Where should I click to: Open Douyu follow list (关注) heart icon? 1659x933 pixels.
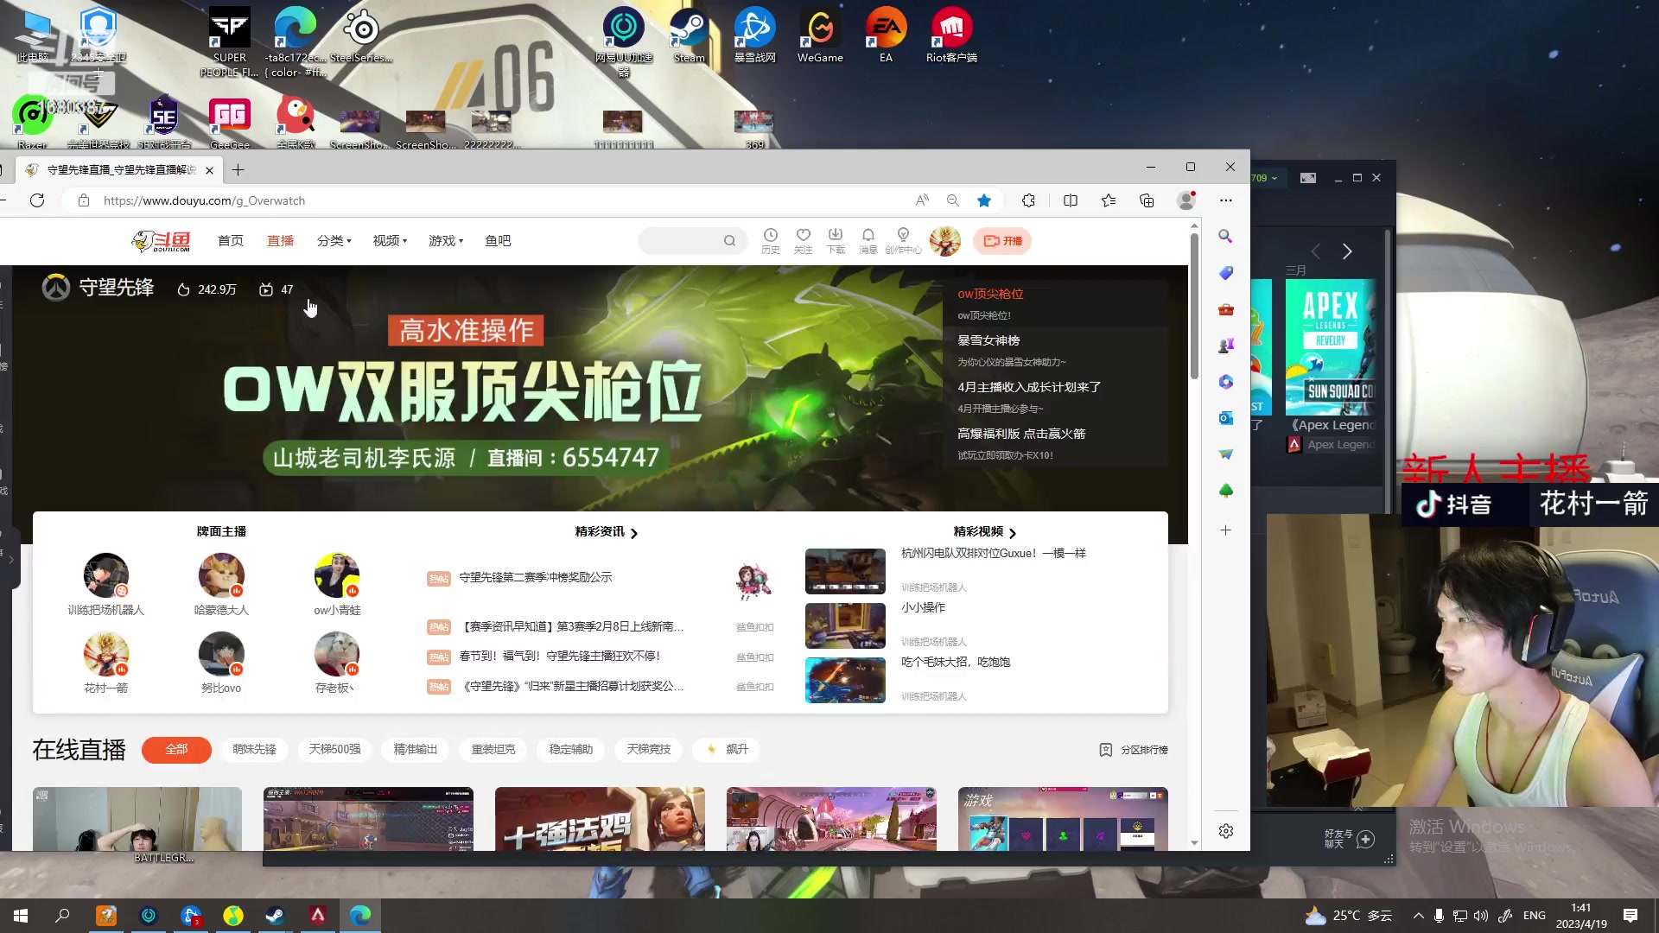[x=804, y=240]
